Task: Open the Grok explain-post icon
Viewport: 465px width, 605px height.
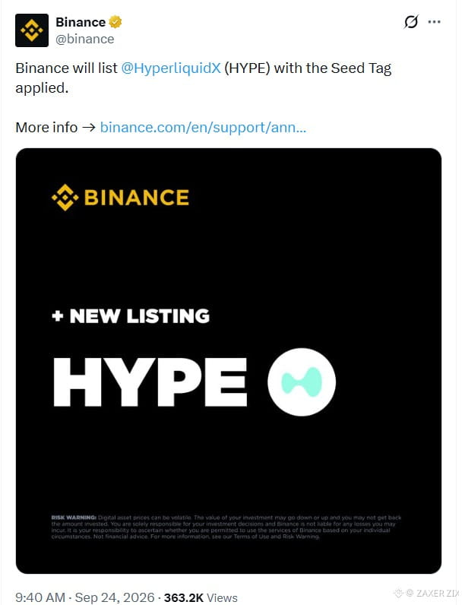Action: (x=411, y=22)
